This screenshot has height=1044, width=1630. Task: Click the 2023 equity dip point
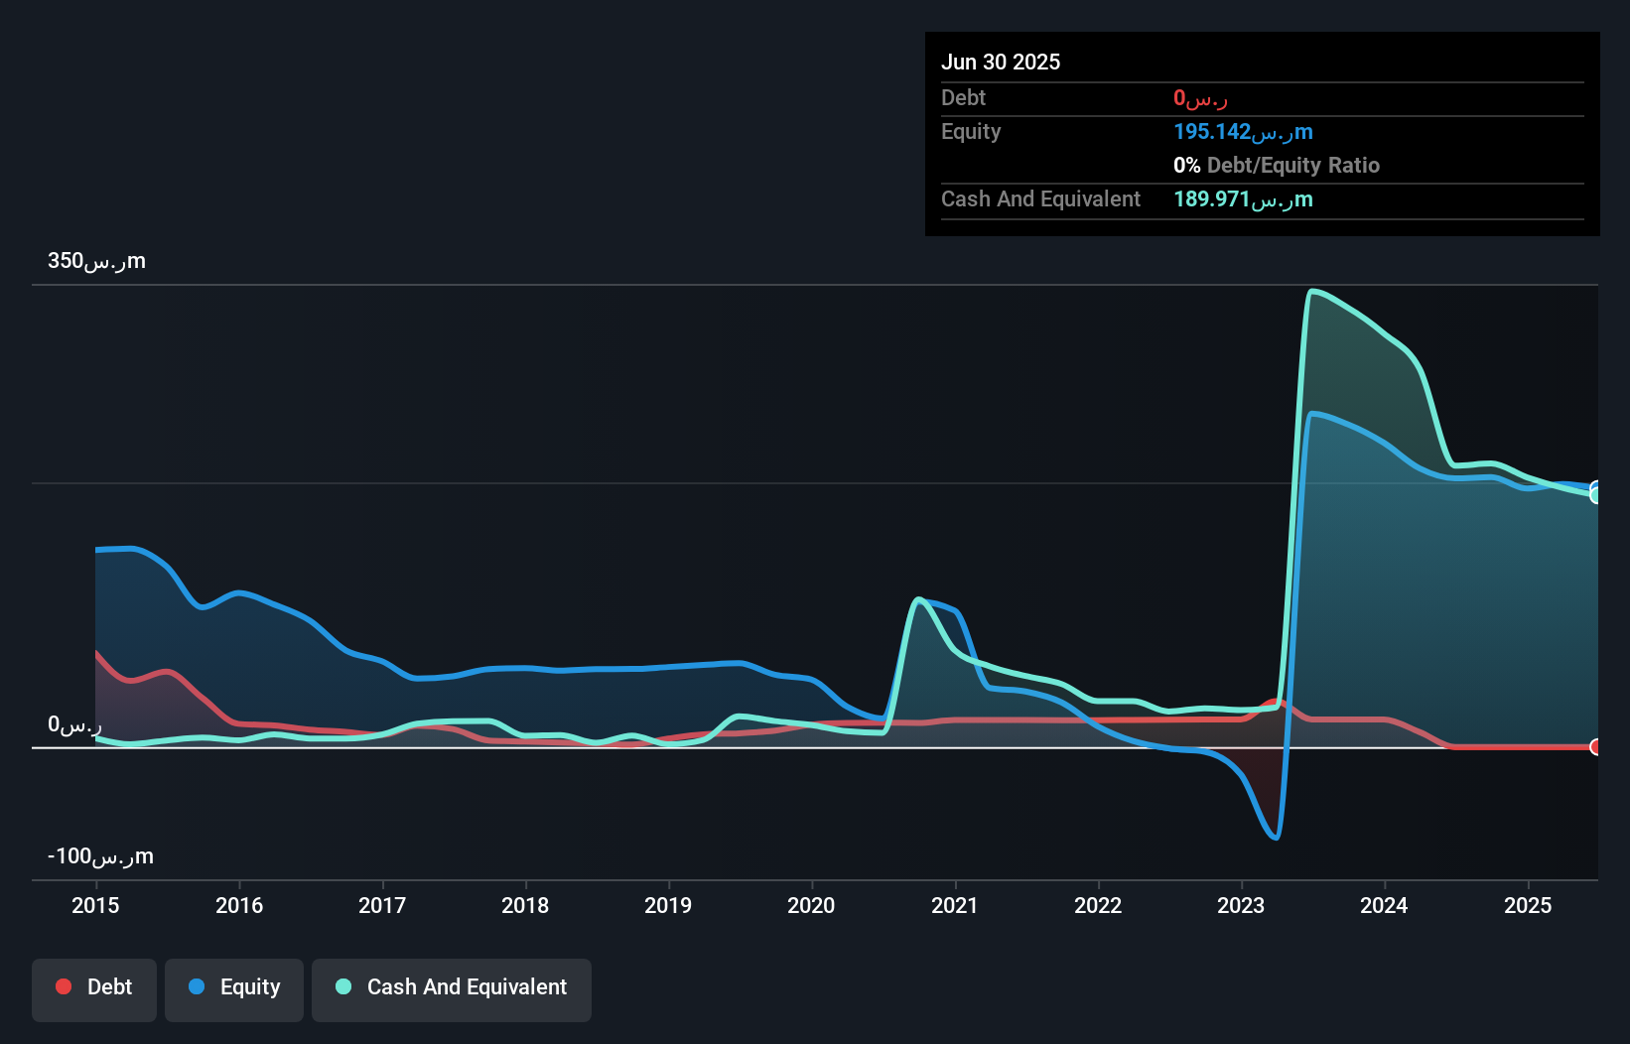coord(1276,839)
